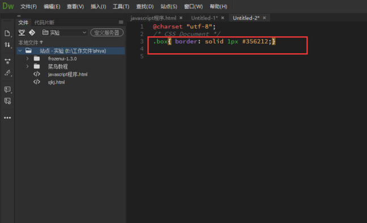Screen dimensions: 367x223
Task: Switch to Untitled-1* document tab
Action: (204, 18)
